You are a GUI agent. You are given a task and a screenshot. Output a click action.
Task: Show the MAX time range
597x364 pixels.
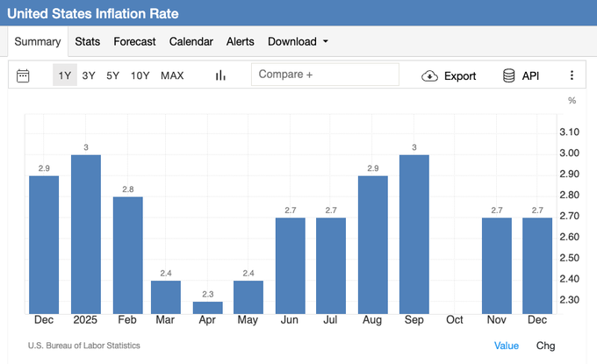tap(172, 75)
